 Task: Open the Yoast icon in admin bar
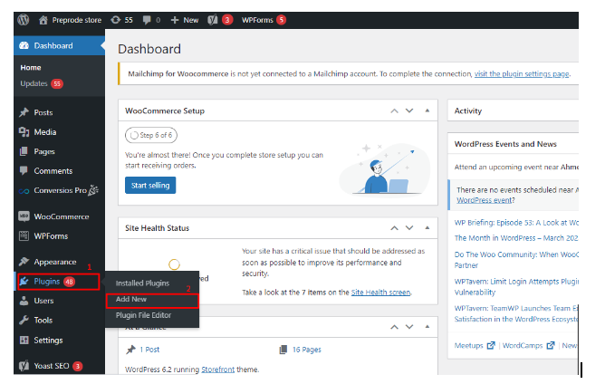pos(213,20)
